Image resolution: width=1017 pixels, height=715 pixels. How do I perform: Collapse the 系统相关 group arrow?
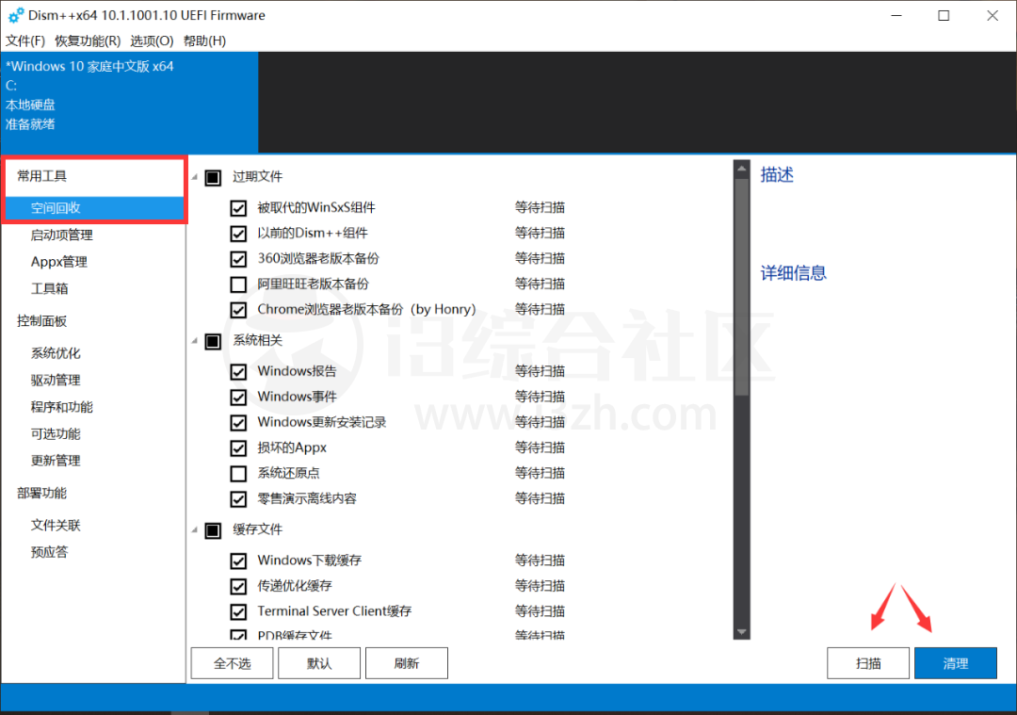[195, 341]
